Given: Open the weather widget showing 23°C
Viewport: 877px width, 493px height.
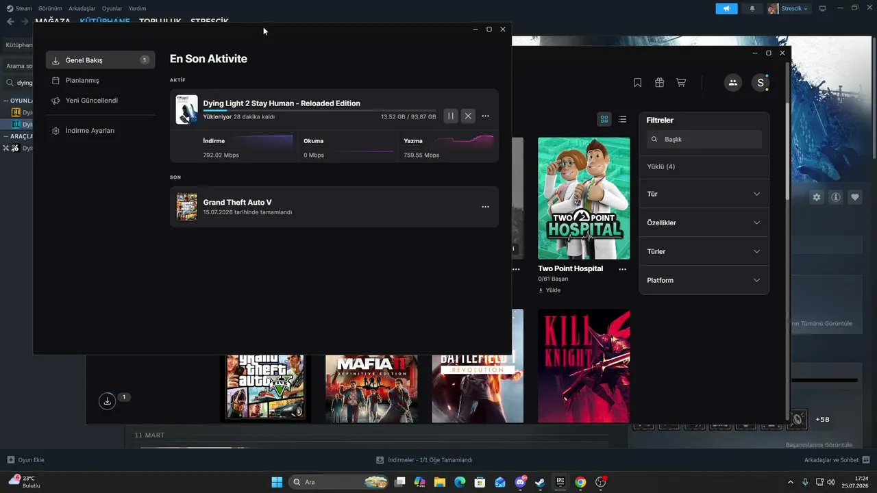Looking at the screenshot, I should click(x=24, y=482).
